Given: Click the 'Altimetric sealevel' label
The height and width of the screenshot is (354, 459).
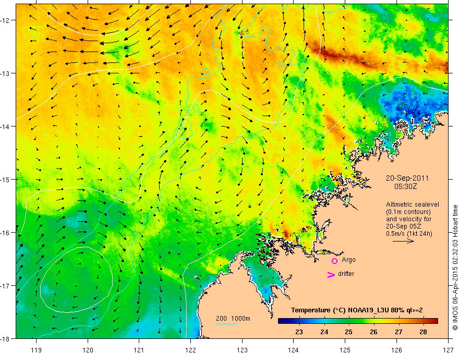Looking at the screenshot, I should (413, 205).
